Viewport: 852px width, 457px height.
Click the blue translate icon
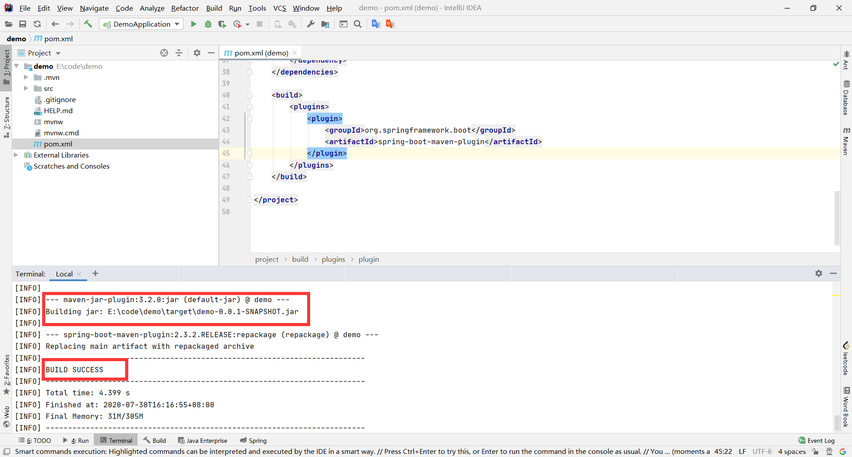[x=376, y=24]
